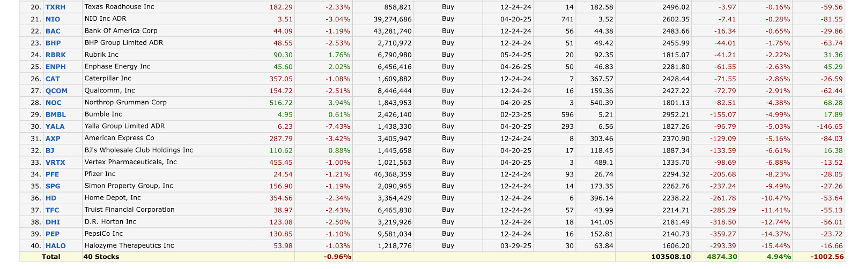
Task: Select the Yalla Group Limited ADR cell
Action: [168, 126]
